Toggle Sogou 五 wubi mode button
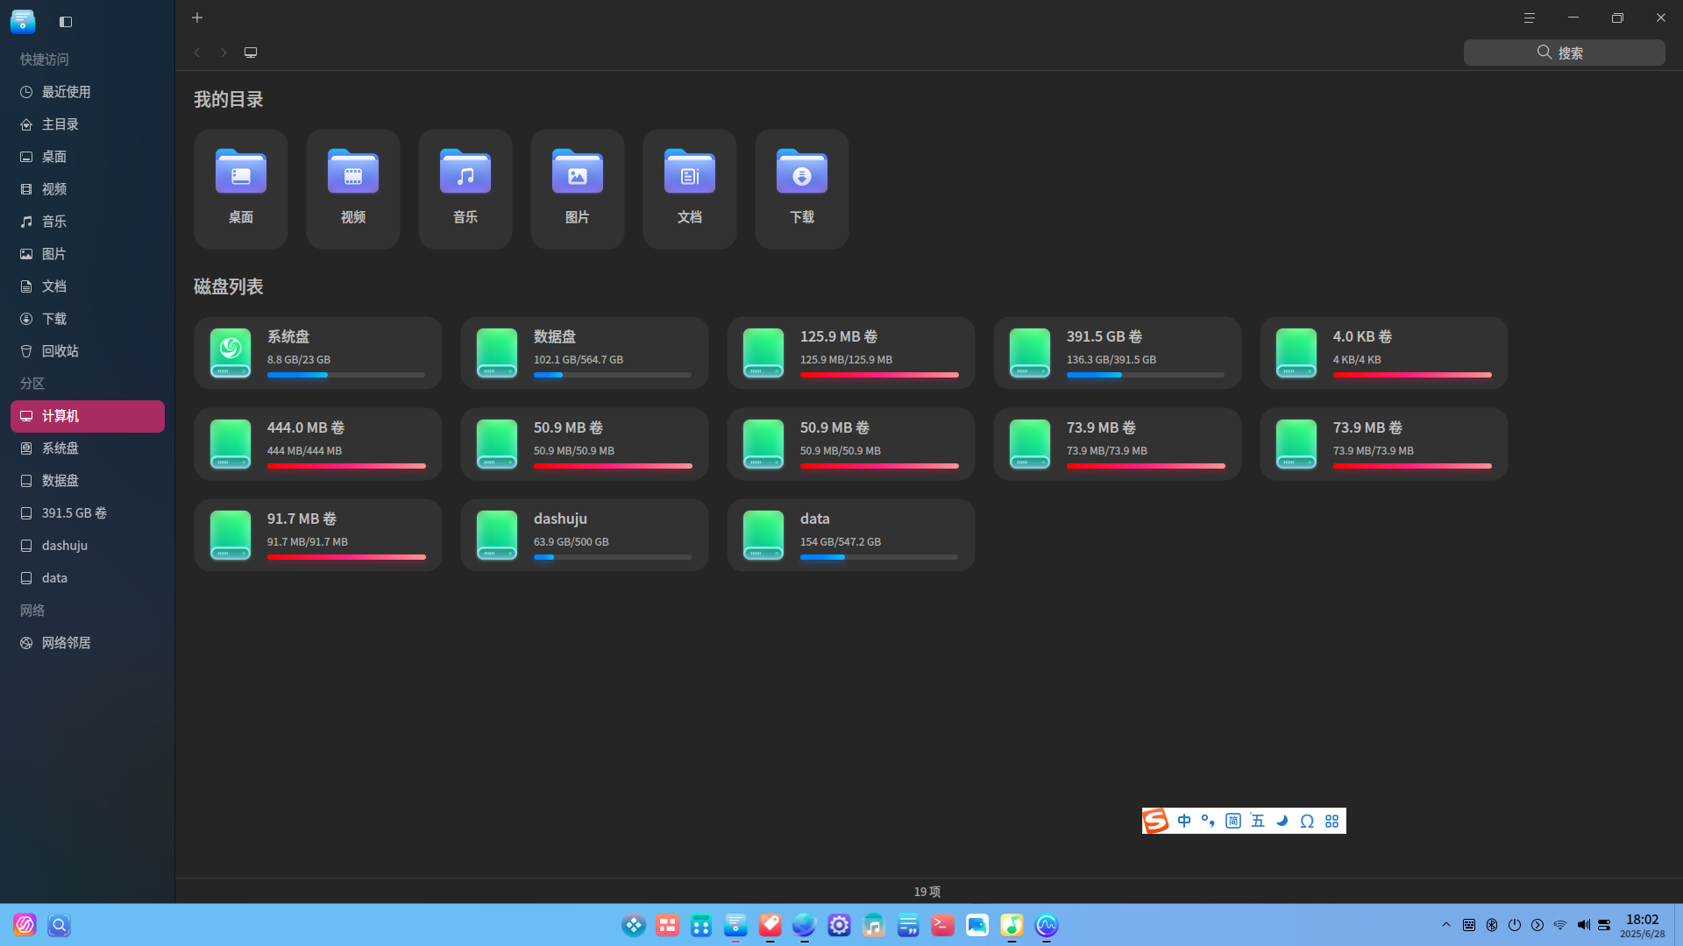The image size is (1683, 946). [x=1258, y=821]
